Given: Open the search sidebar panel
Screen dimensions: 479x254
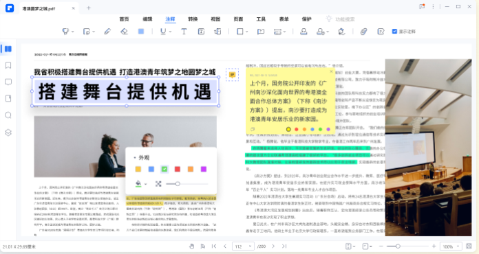Looking at the screenshot, I should click(8, 115).
